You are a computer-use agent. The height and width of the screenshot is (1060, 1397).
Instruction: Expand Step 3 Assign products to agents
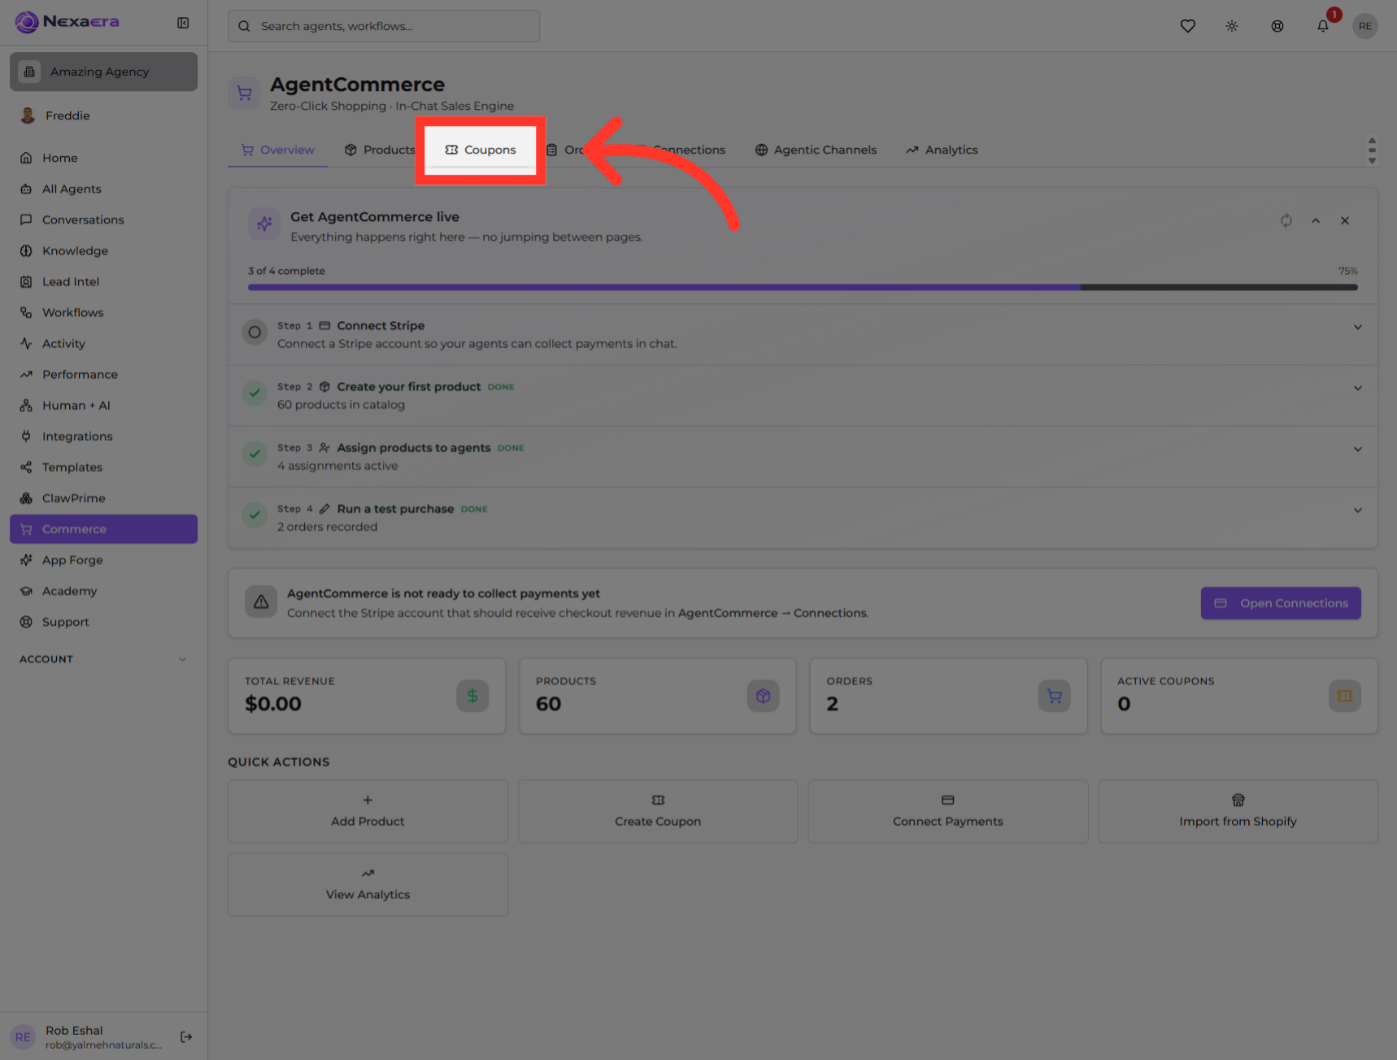(1357, 449)
